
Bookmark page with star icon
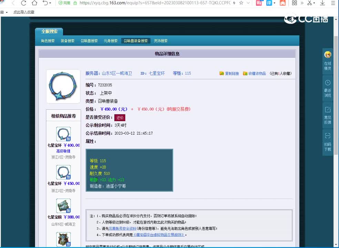[241, 3]
